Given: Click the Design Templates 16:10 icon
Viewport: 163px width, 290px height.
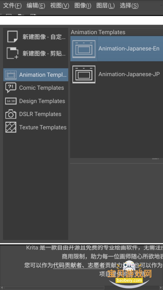Looking at the screenshot, I should click(x=11, y=101).
